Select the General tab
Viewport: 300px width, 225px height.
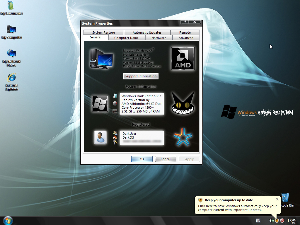(x=96, y=37)
